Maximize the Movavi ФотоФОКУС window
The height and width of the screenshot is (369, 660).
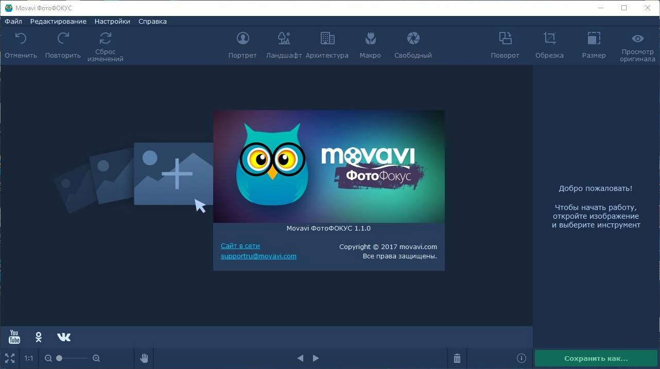pyautogui.click(x=624, y=8)
